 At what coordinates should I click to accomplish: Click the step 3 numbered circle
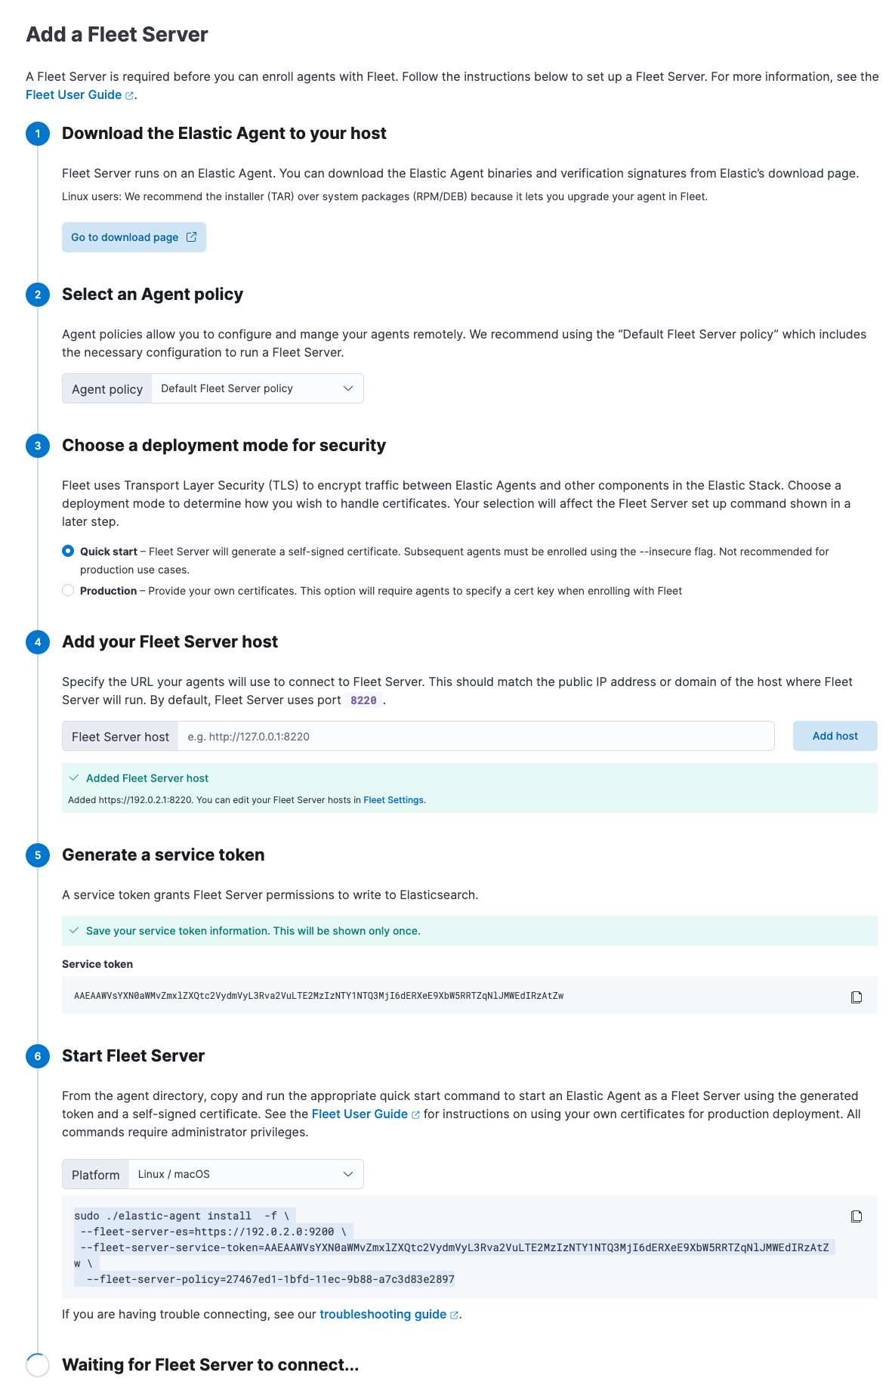[x=36, y=446]
